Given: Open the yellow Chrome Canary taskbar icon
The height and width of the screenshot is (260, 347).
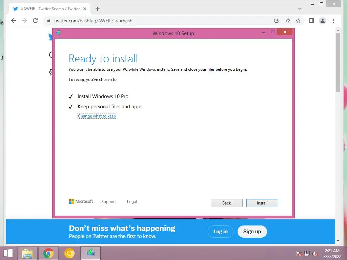Looking at the screenshot, I should (69, 253).
